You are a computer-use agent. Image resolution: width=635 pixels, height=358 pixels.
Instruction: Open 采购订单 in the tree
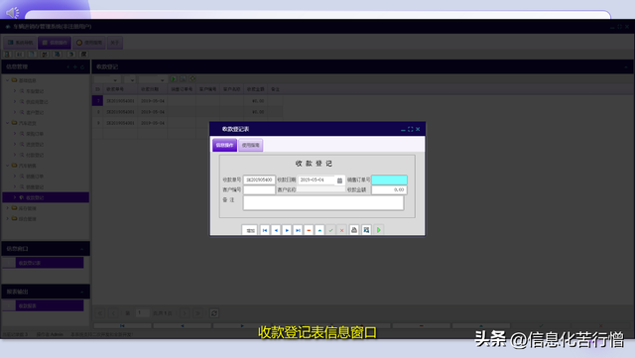[x=35, y=134]
